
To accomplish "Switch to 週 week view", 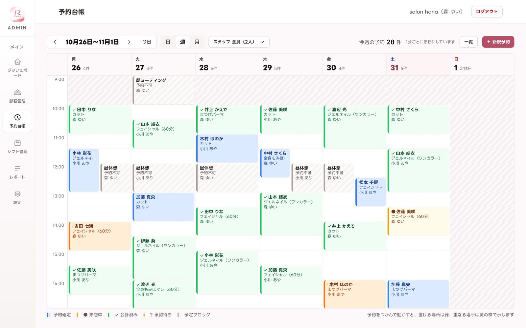I will (x=182, y=42).
